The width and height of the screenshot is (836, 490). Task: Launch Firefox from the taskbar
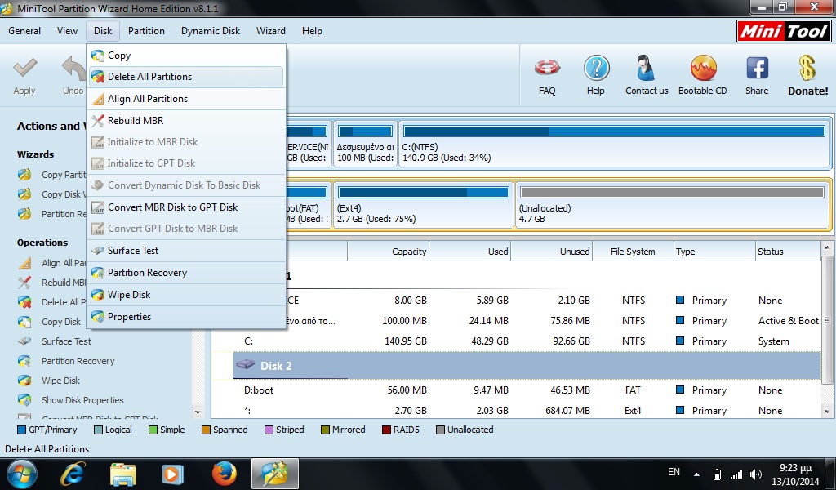pos(224,474)
